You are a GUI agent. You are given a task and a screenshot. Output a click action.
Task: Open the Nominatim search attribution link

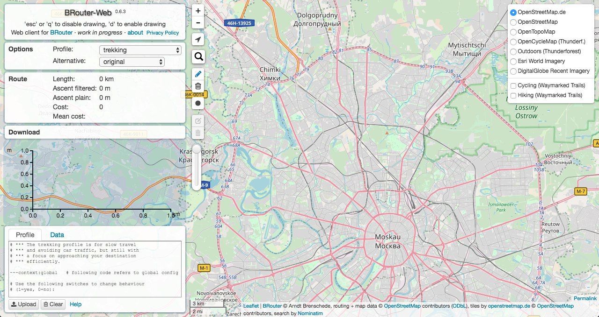(310, 313)
